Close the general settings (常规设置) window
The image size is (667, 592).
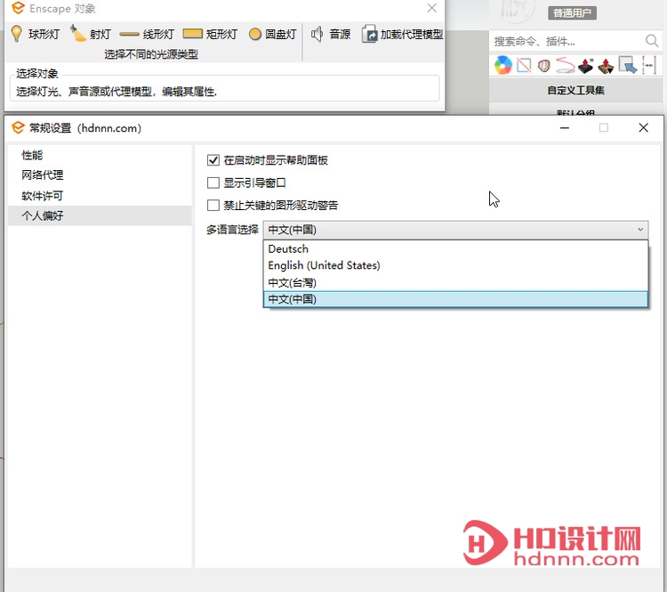(x=643, y=128)
